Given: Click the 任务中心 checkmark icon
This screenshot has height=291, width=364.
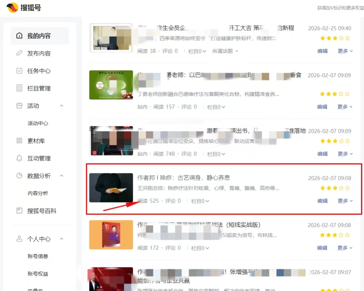Looking at the screenshot, I should 19,71.
